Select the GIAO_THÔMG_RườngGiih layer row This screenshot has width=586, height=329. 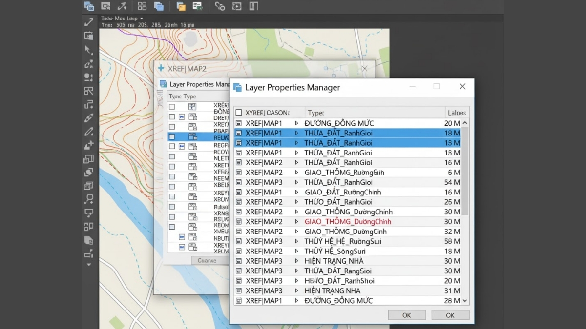344,173
